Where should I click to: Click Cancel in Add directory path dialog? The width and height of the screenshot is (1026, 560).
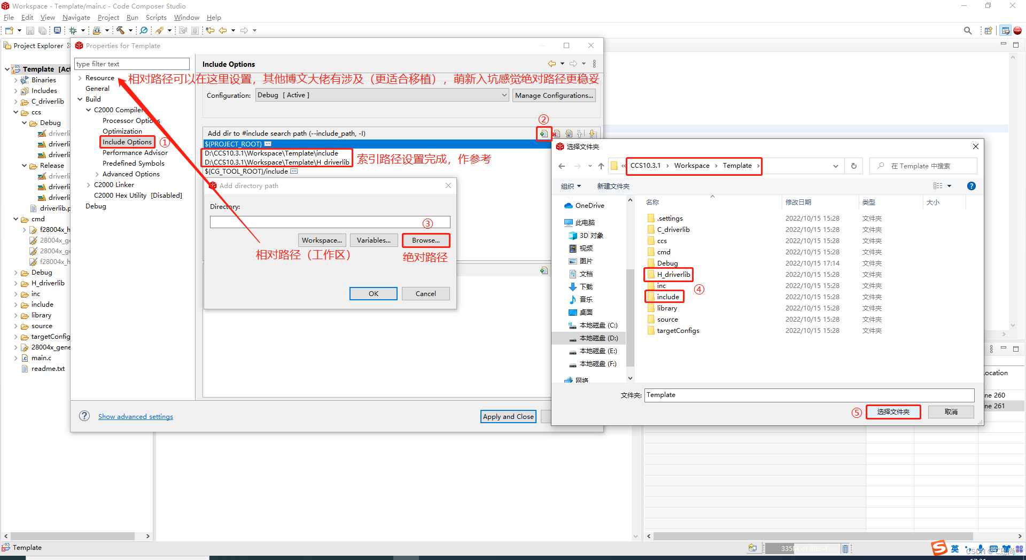click(426, 294)
